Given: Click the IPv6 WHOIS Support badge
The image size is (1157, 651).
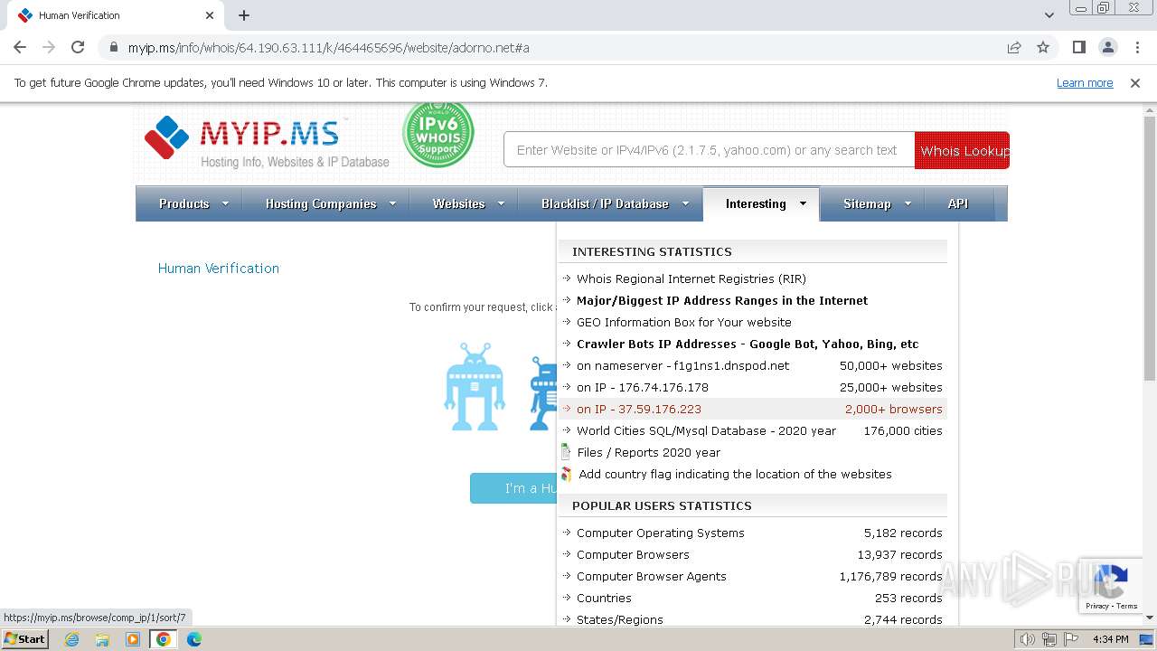Looking at the screenshot, I should (438, 134).
